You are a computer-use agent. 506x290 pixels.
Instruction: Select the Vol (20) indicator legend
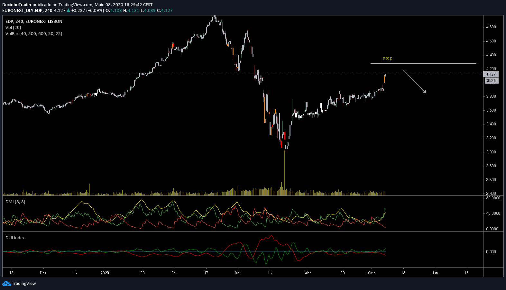point(13,27)
